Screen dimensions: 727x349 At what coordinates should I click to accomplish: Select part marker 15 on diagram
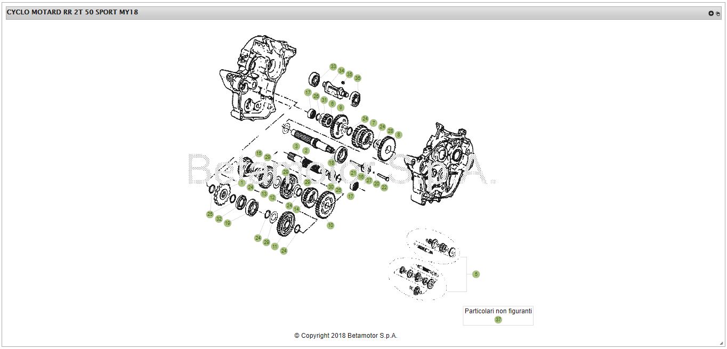coord(259,153)
